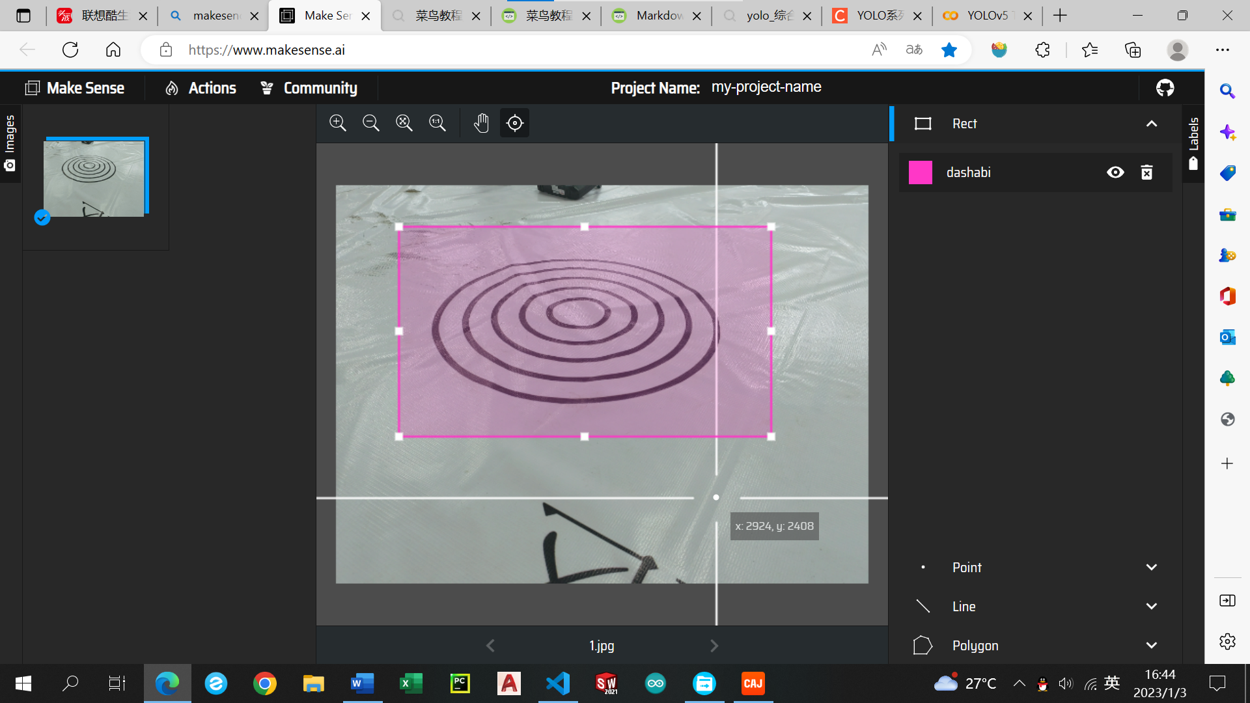Click the 1:1 max zoom icon
This screenshot has height=703, width=1250.
coord(437,123)
